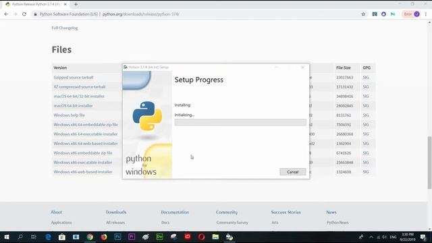Open File Explorer from taskbar
Viewport: 432px width, 243px height.
pyautogui.click(x=215, y=237)
